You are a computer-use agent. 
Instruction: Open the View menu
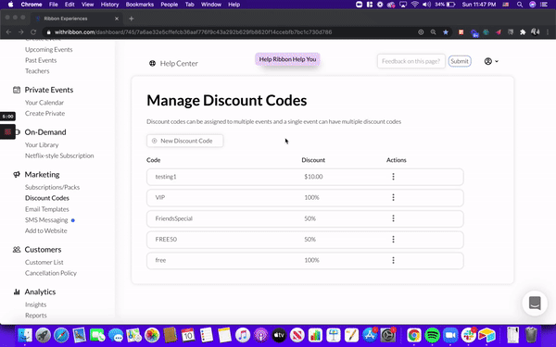tap(88, 5)
